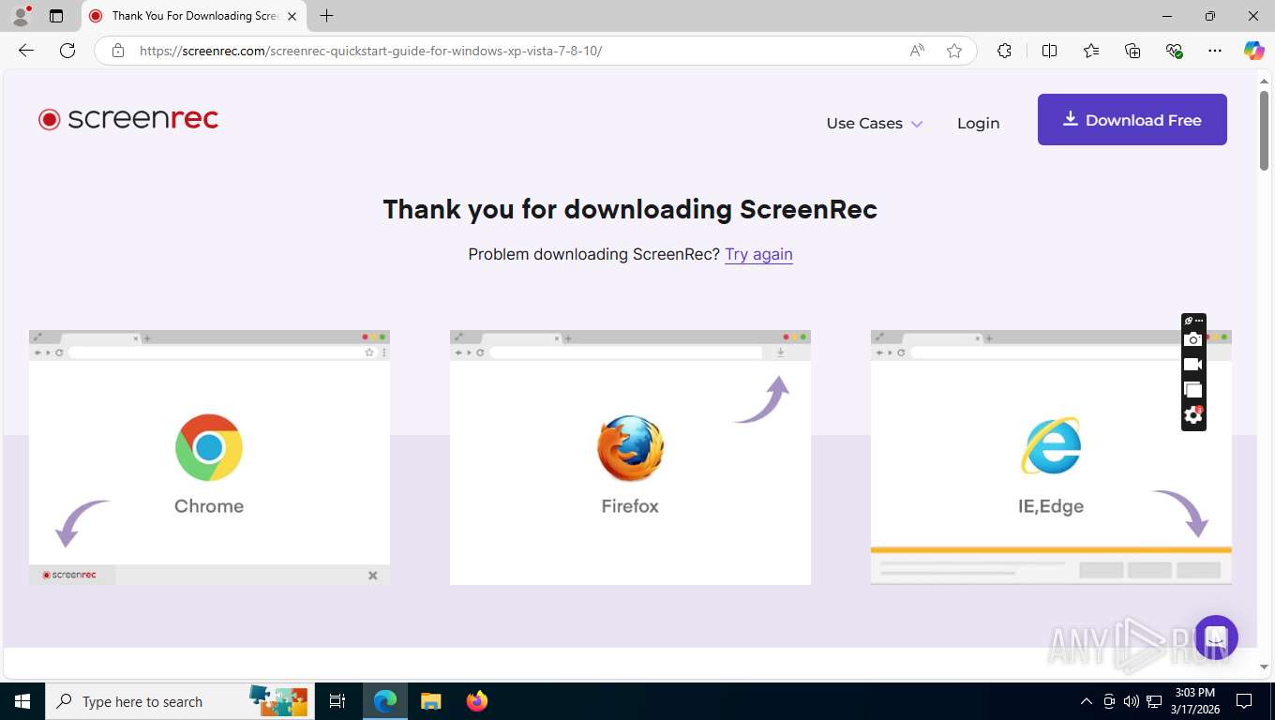Image resolution: width=1275 pixels, height=720 pixels.
Task: Select the Chrome instructions thumbnail
Action: point(209,457)
